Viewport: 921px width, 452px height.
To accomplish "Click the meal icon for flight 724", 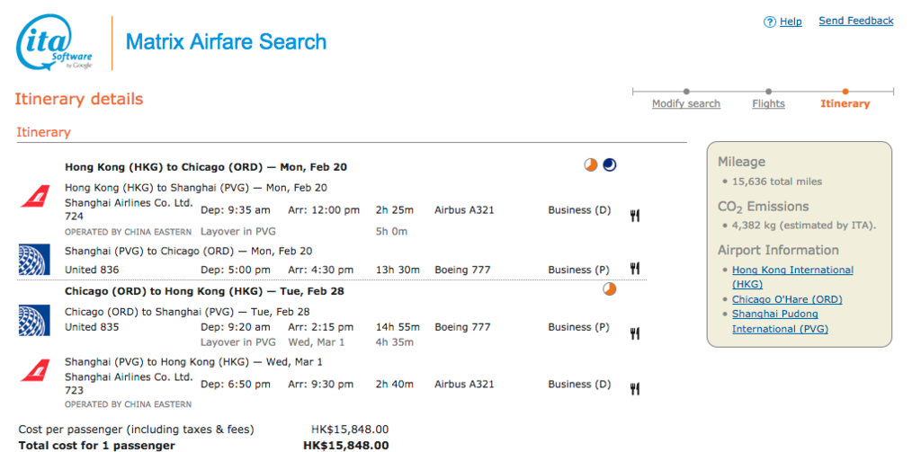I will [x=634, y=216].
